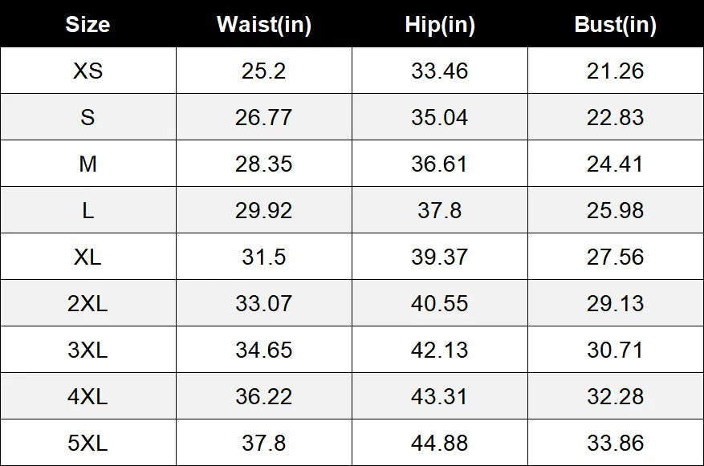Click the M size cell
Viewport: 704px width, 466px height.
pyautogui.click(x=87, y=164)
